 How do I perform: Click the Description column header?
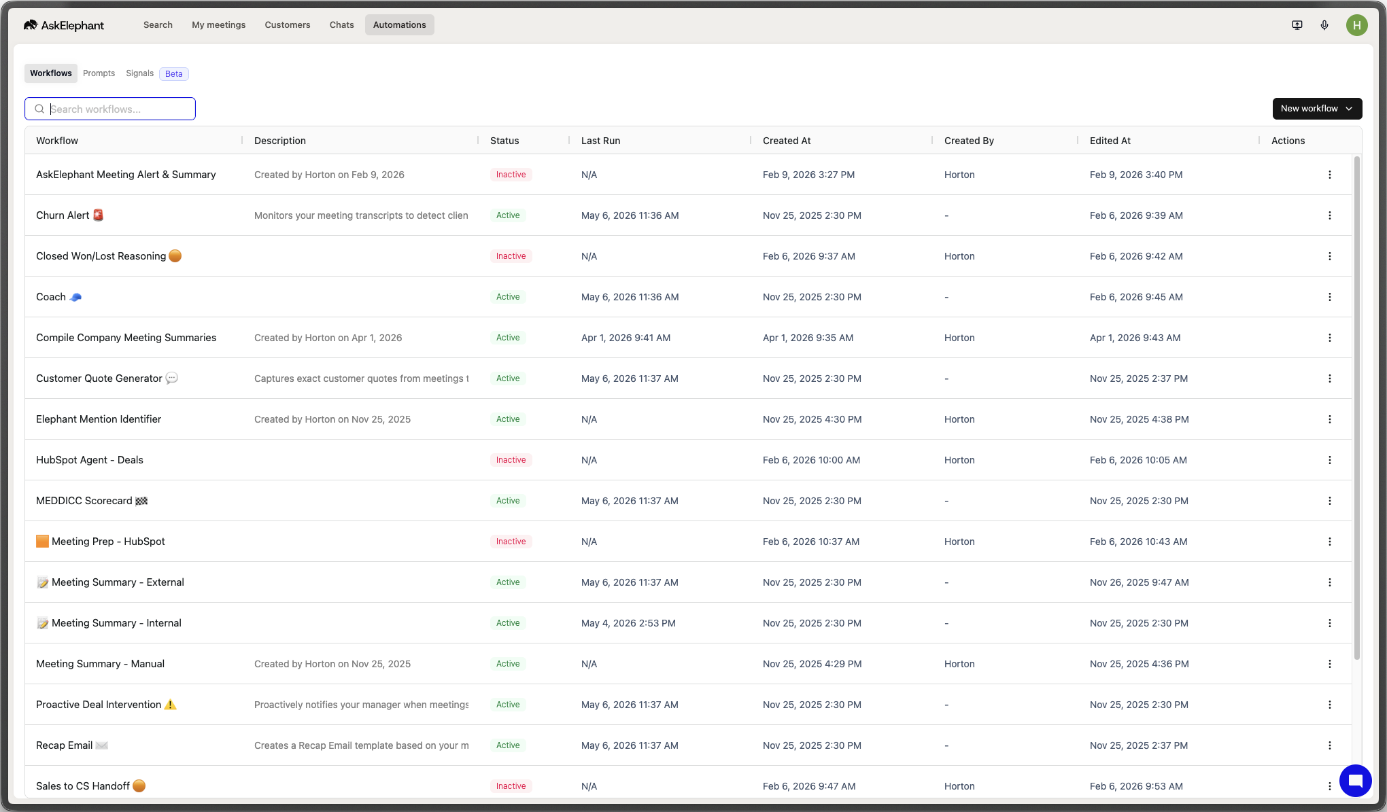280,141
